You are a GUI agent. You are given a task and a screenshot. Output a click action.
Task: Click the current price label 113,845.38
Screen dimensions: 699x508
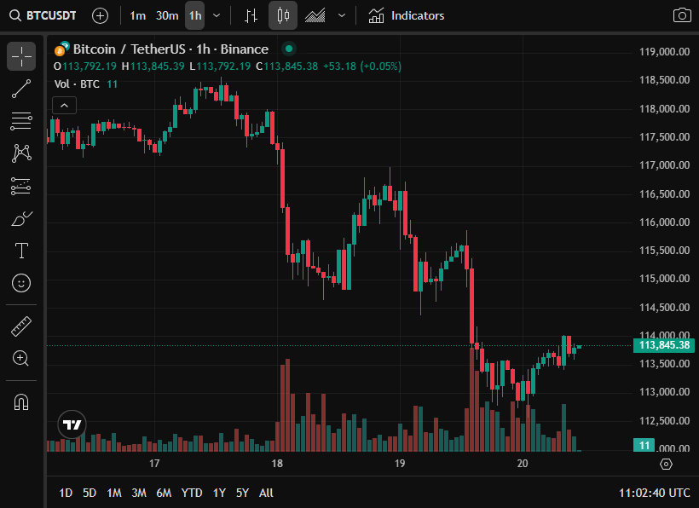point(664,345)
